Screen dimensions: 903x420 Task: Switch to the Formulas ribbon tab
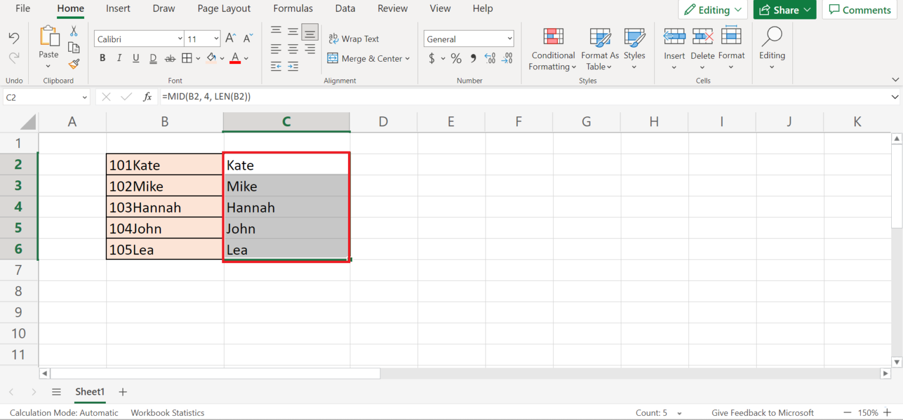coord(293,8)
